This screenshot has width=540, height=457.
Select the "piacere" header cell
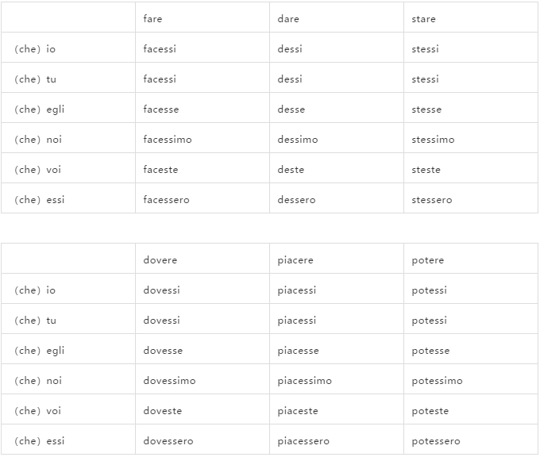[295, 260]
